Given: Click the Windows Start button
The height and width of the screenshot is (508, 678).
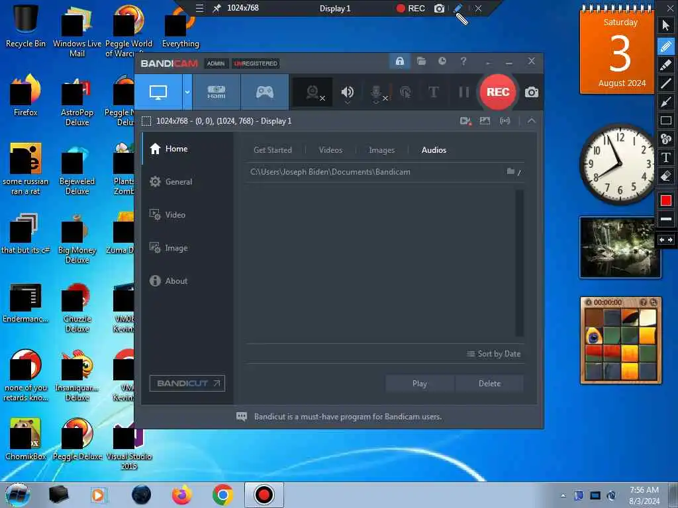Looking at the screenshot, I should [x=17, y=495].
